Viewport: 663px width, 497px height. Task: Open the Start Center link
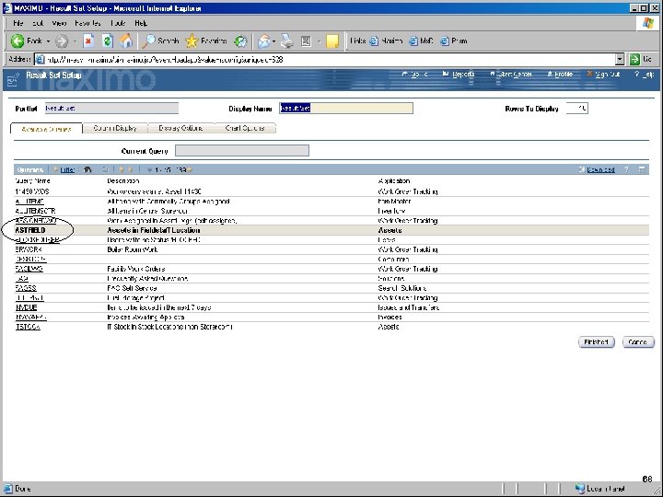511,75
